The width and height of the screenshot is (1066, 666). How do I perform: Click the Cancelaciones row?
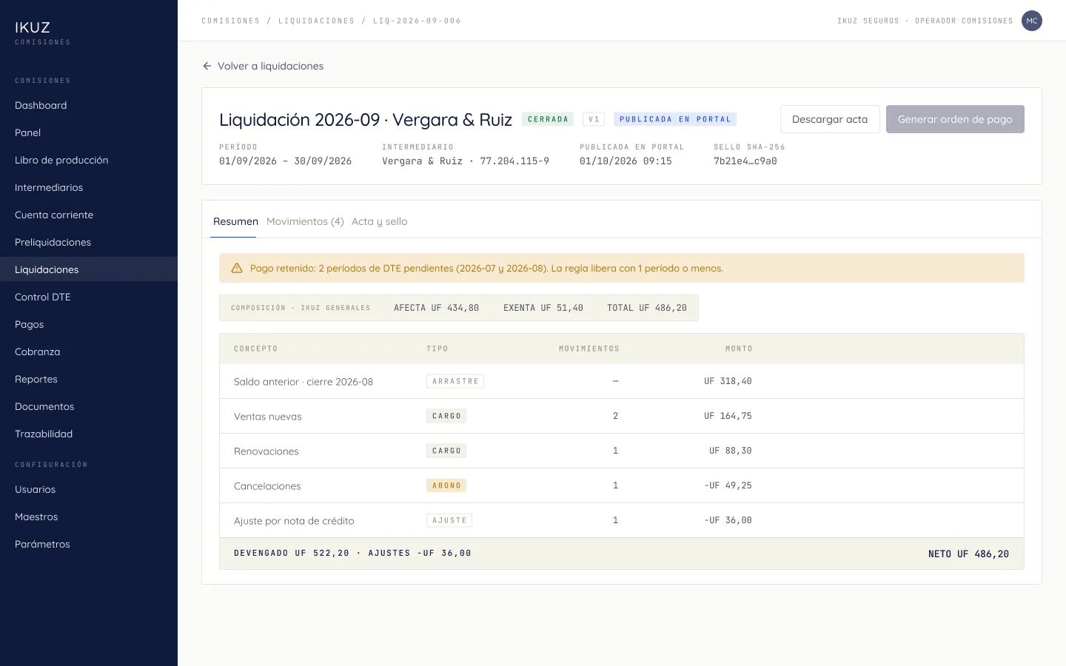622,485
